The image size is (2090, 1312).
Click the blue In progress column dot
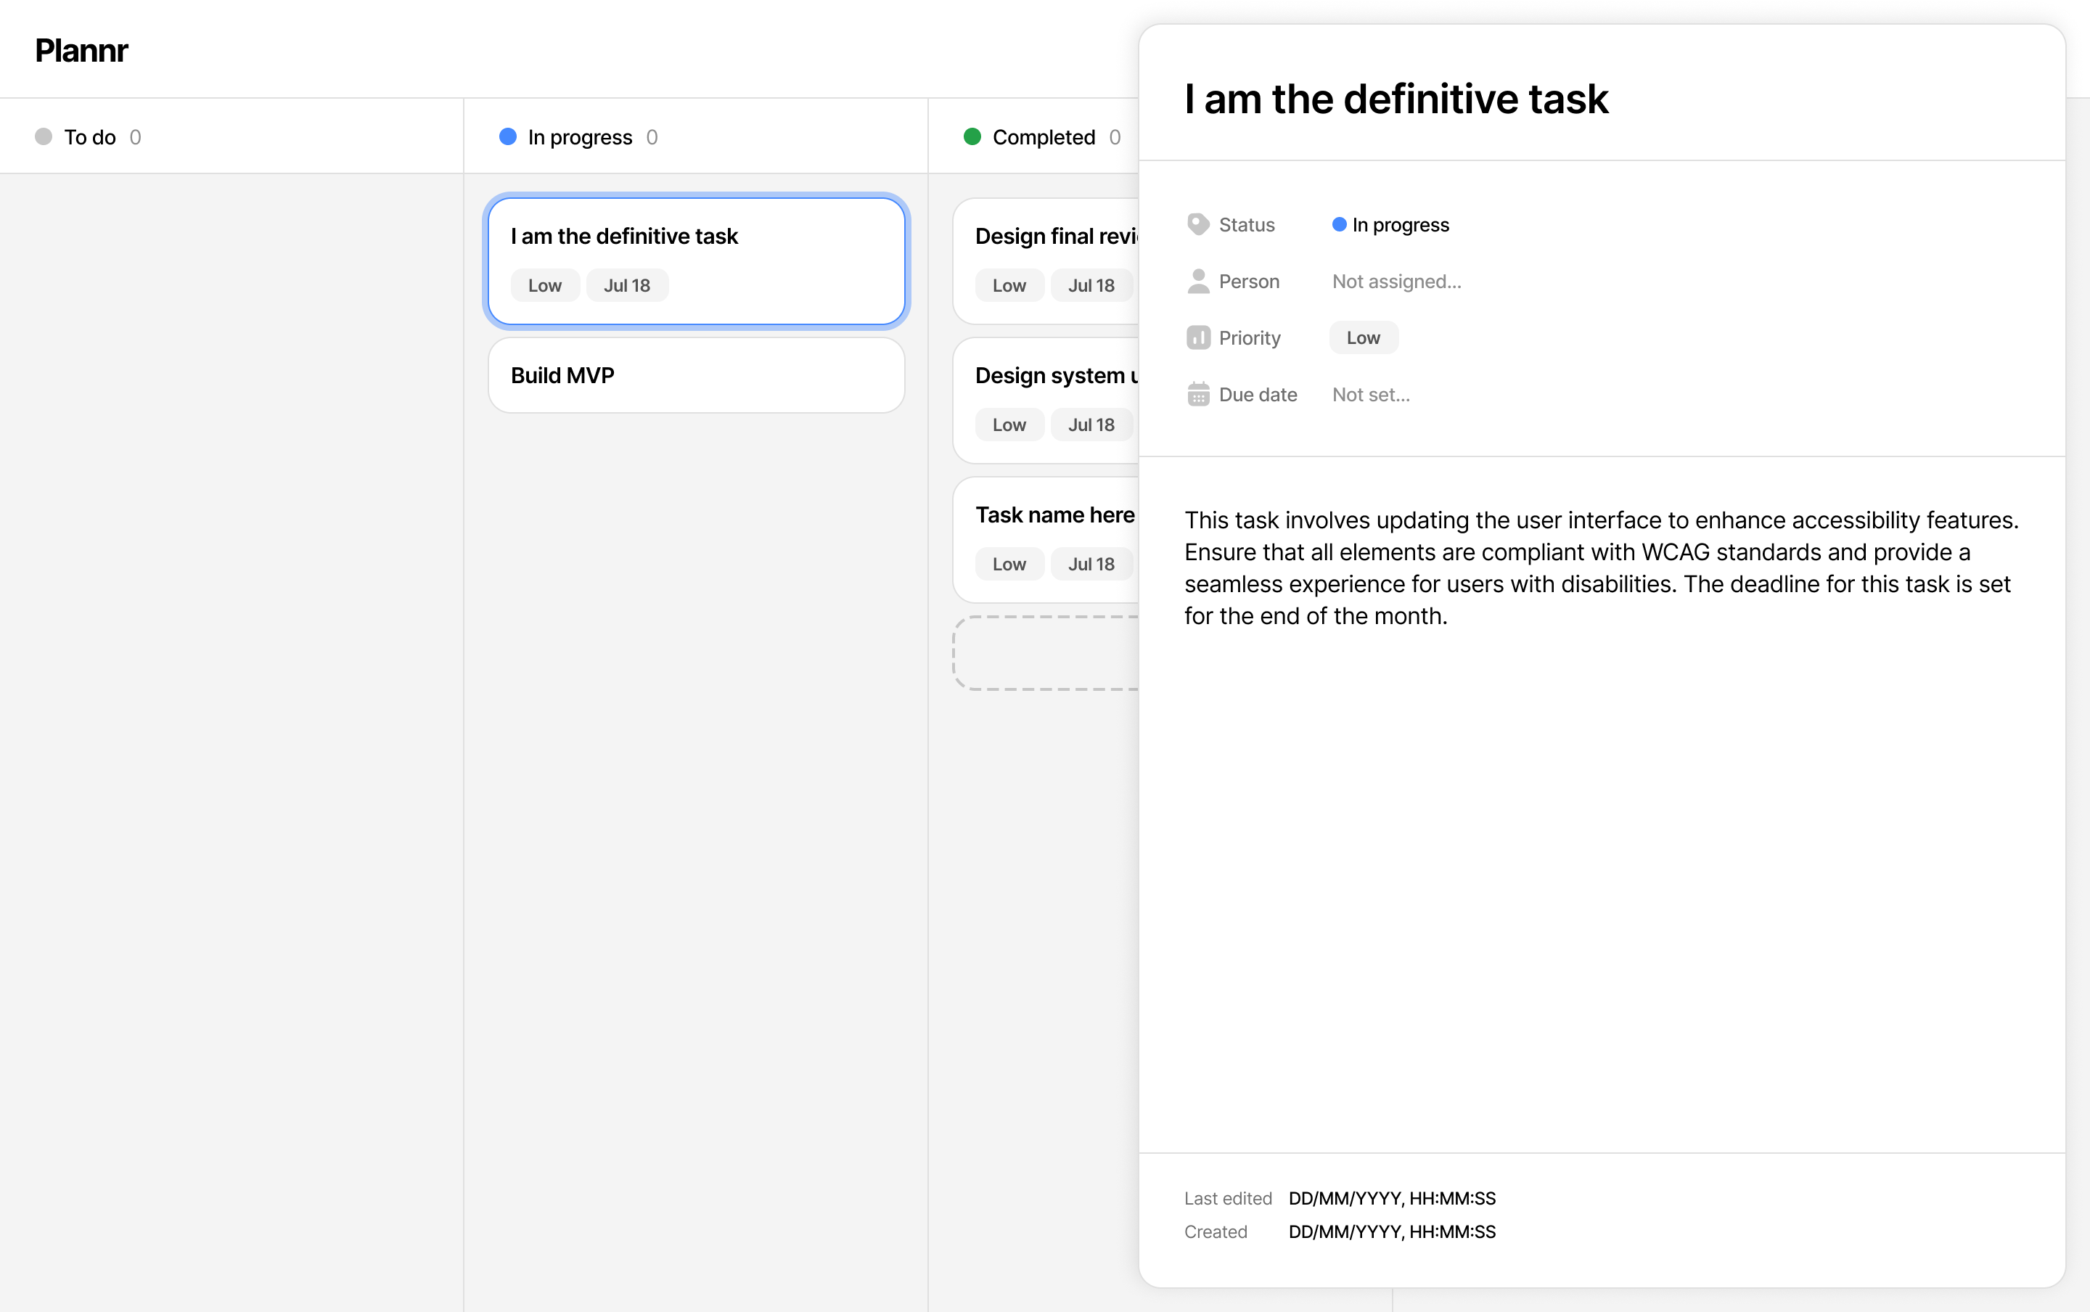pyautogui.click(x=507, y=137)
